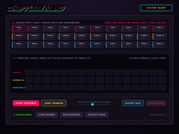Choose the CHORD_8 riff node
Viewport: 179px width, 134px height.
129,37
